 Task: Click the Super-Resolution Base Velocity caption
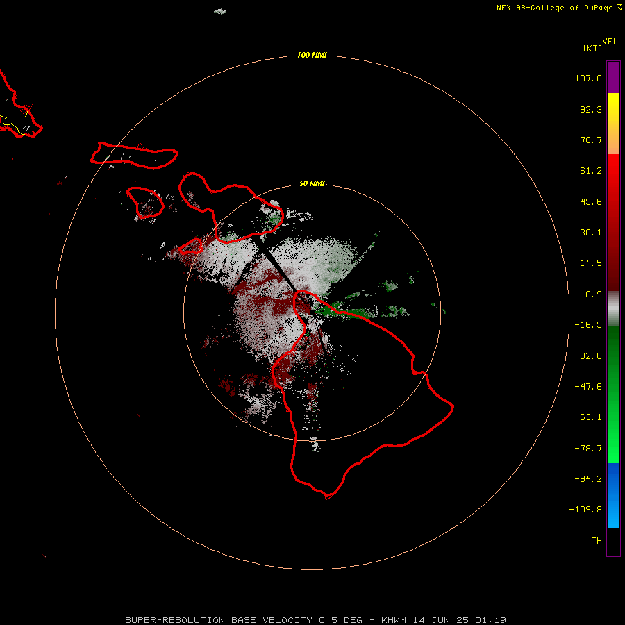coord(316,620)
